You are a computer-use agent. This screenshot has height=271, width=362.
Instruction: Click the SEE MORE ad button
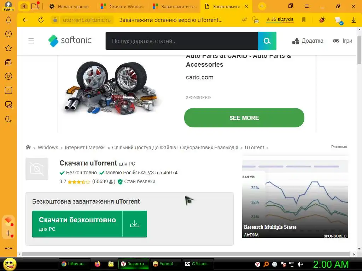pos(244,118)
